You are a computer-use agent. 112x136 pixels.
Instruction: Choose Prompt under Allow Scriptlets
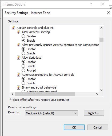click(x=23, y=70)
